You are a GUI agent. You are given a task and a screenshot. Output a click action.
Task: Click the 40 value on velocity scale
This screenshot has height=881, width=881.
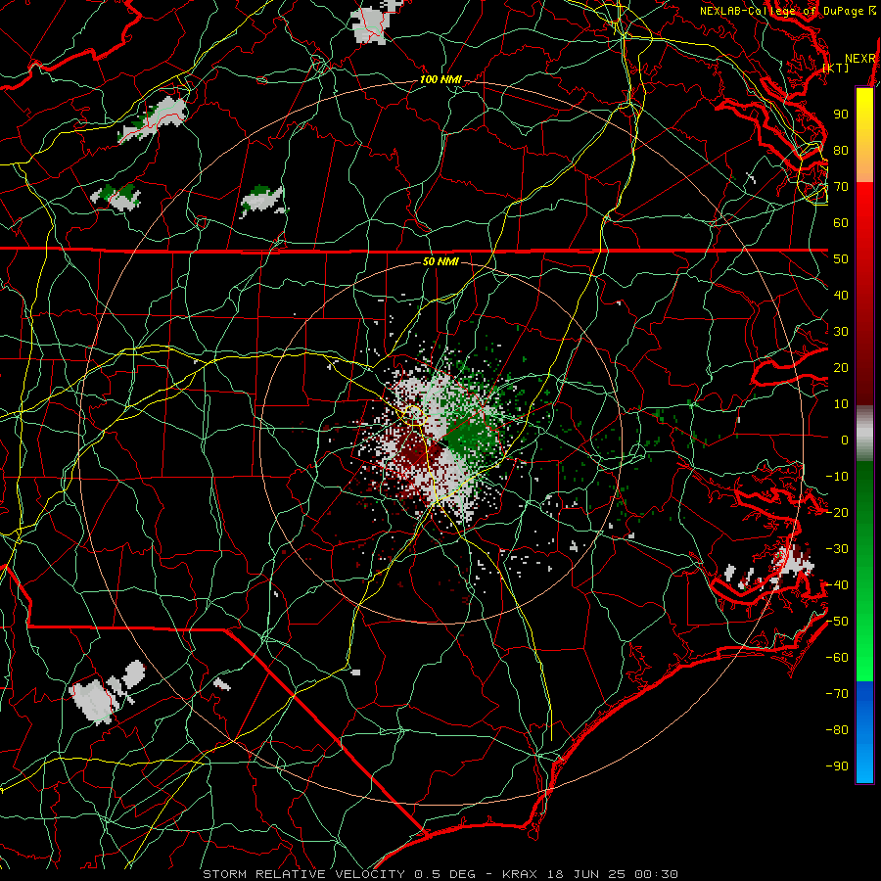pos(841,295)
